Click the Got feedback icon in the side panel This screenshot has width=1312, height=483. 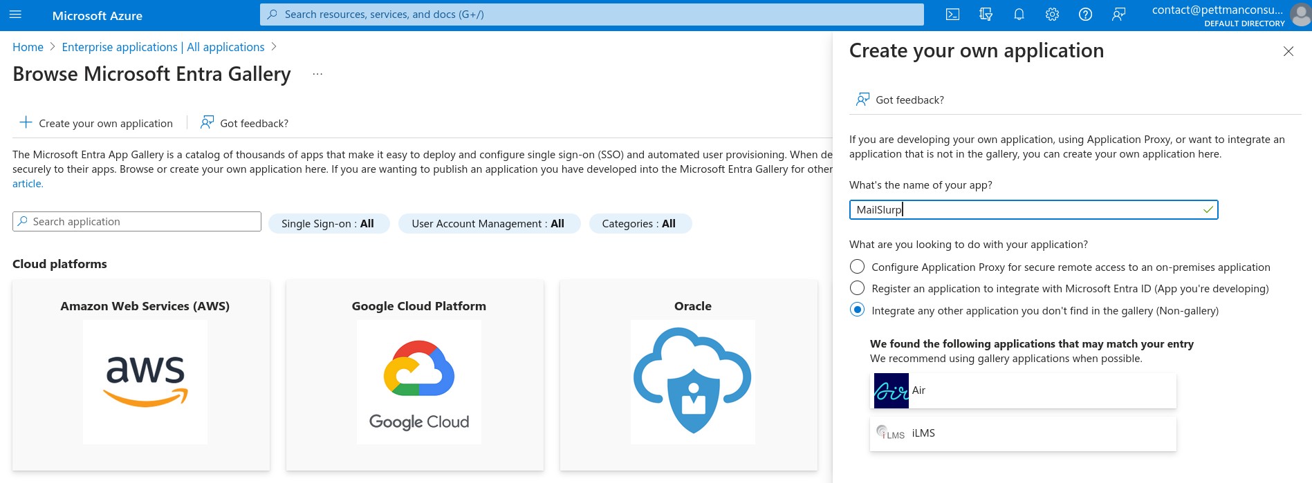[862, 100]
